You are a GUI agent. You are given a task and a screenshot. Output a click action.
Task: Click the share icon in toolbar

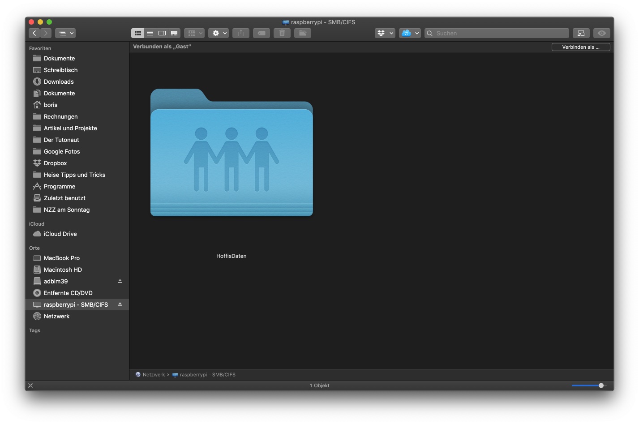(241, 33)
